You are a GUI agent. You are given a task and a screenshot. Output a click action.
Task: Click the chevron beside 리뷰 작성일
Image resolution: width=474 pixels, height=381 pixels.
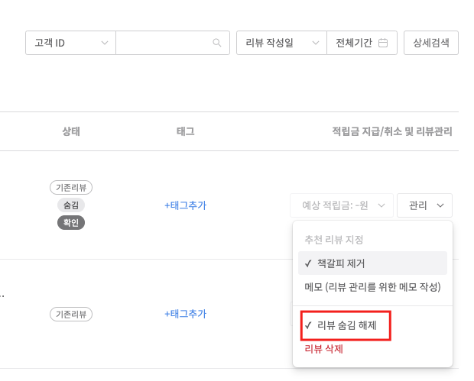click(x=316, y=43)
